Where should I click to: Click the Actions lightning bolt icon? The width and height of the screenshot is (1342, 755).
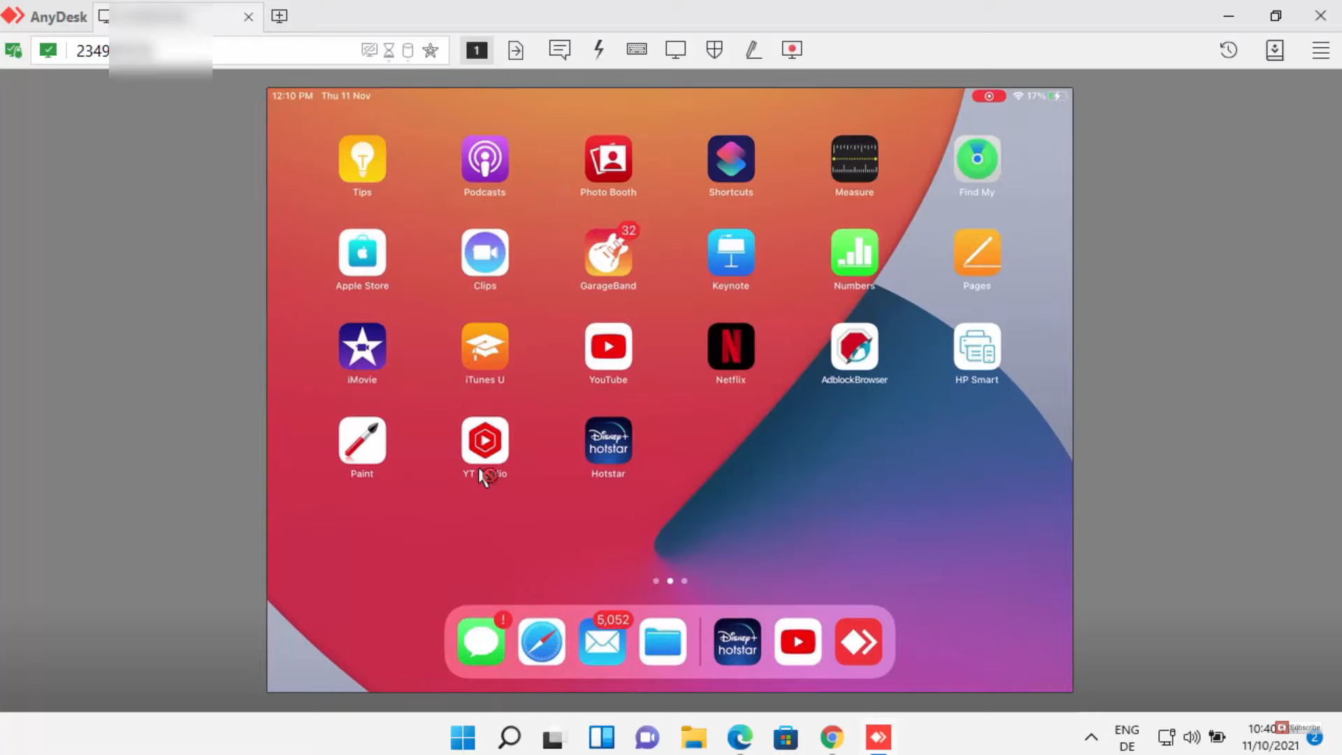tap(599, 50)
